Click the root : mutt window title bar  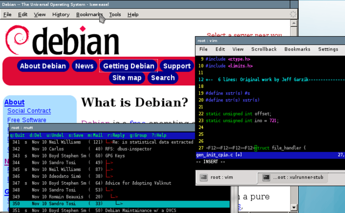[x=102, y=128]
